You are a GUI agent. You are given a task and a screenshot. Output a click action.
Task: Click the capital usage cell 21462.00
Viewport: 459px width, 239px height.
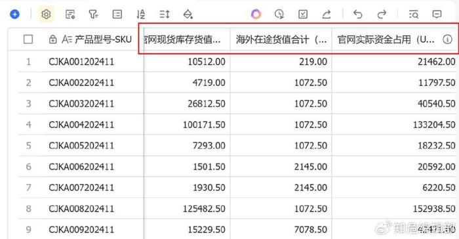coord(394,62)
